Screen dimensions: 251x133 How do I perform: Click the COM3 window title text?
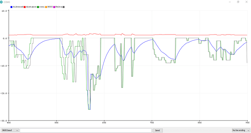(7, 2)
